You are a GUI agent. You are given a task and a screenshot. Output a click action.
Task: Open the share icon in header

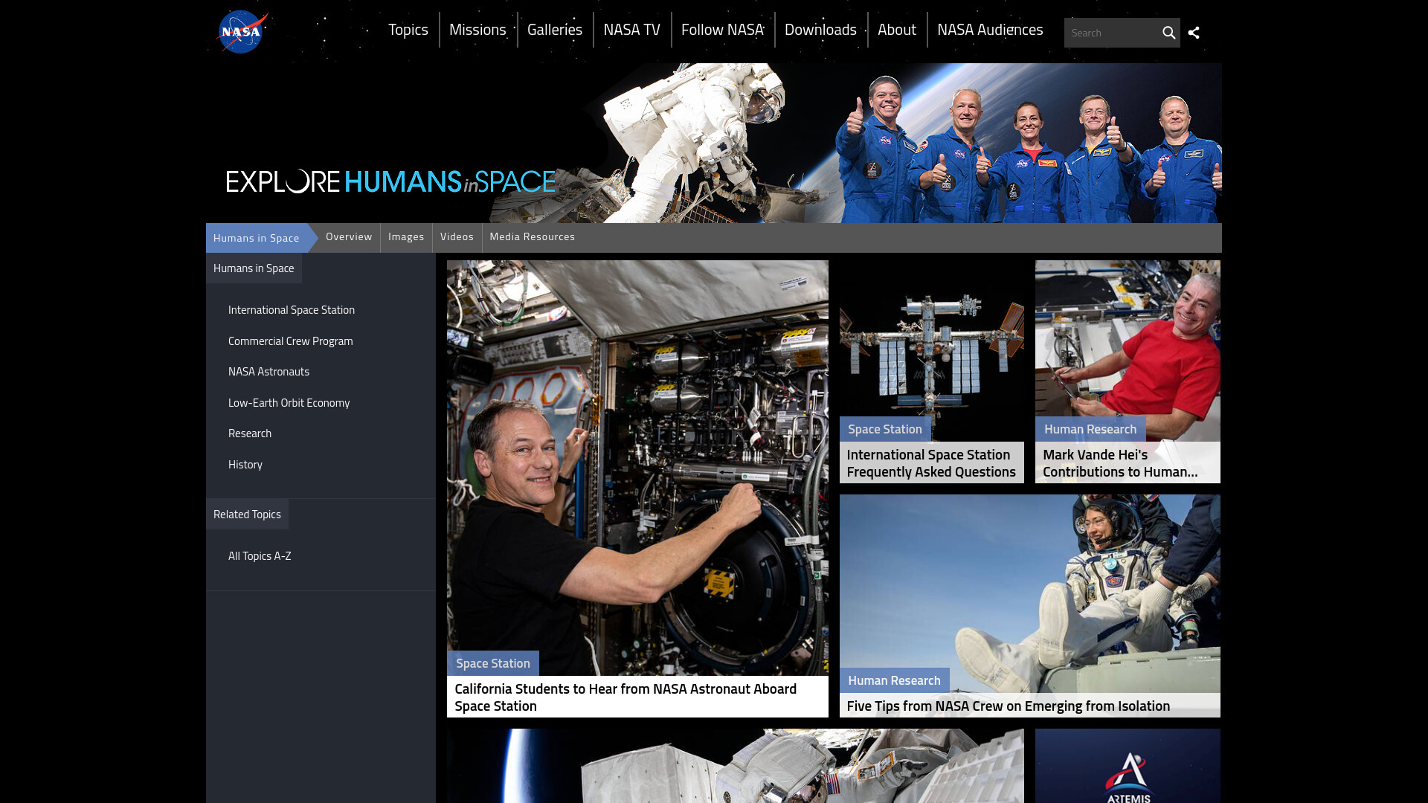point(1194,33)
